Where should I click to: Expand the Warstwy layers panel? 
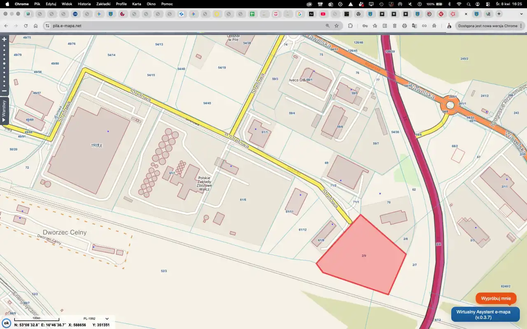[x=5, y=111]
